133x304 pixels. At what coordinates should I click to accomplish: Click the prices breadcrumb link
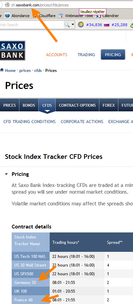coord(25,70)
